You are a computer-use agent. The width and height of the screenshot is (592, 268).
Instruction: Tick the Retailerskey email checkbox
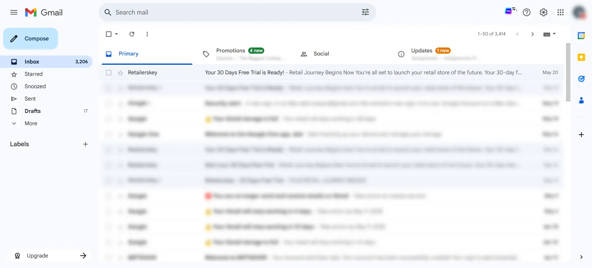tap(109, 73)
